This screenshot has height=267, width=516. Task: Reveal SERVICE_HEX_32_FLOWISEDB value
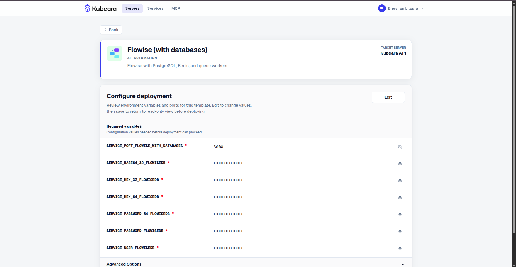click(x=400, y=181)
